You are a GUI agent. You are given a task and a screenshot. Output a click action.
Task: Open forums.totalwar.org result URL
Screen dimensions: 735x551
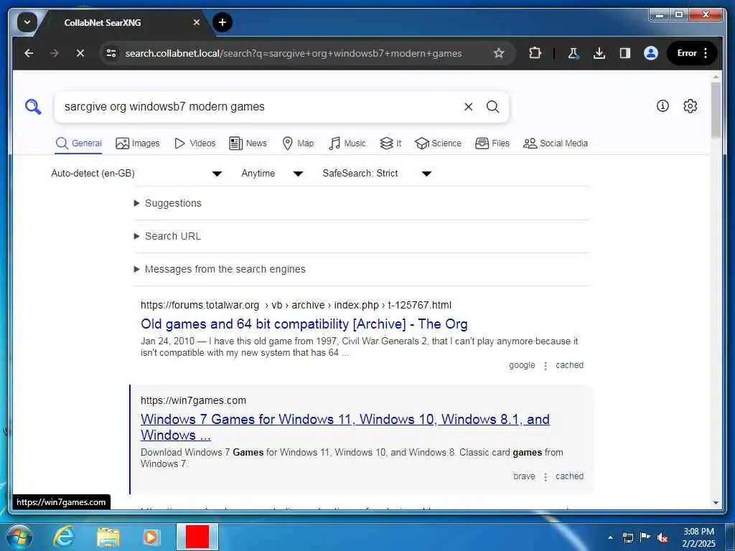pos(296,306)
